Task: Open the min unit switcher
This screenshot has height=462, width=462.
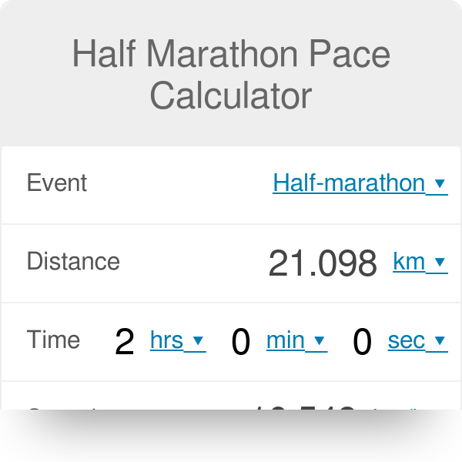Action: click(285, 340)
